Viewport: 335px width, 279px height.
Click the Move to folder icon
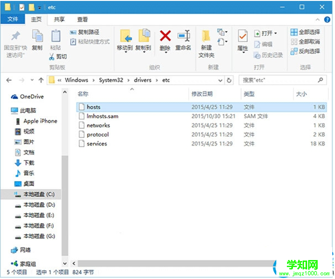tap(125, 36)
